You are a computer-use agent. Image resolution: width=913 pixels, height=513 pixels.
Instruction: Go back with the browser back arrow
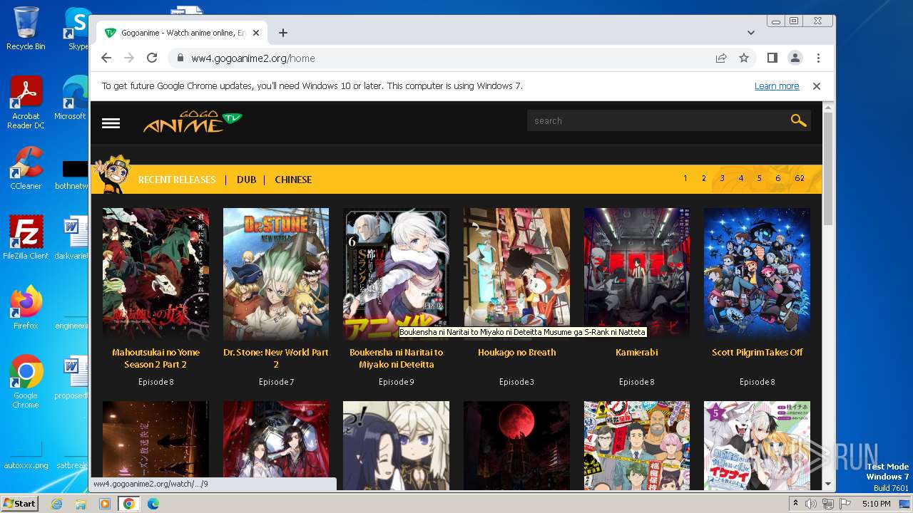(x=106, y=58)
